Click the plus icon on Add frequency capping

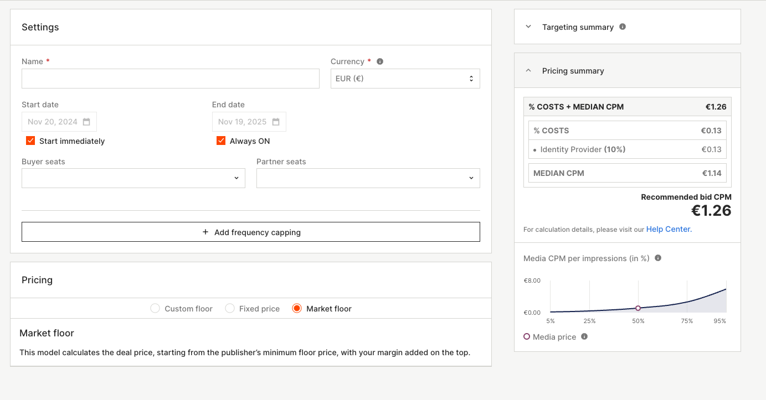205,232
